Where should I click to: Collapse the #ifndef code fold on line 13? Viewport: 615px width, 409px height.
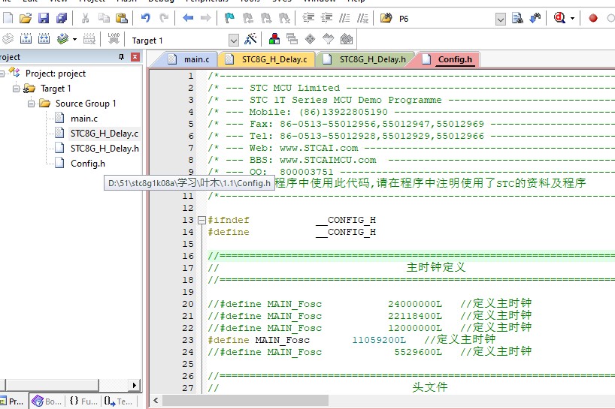tap(201, 221)
